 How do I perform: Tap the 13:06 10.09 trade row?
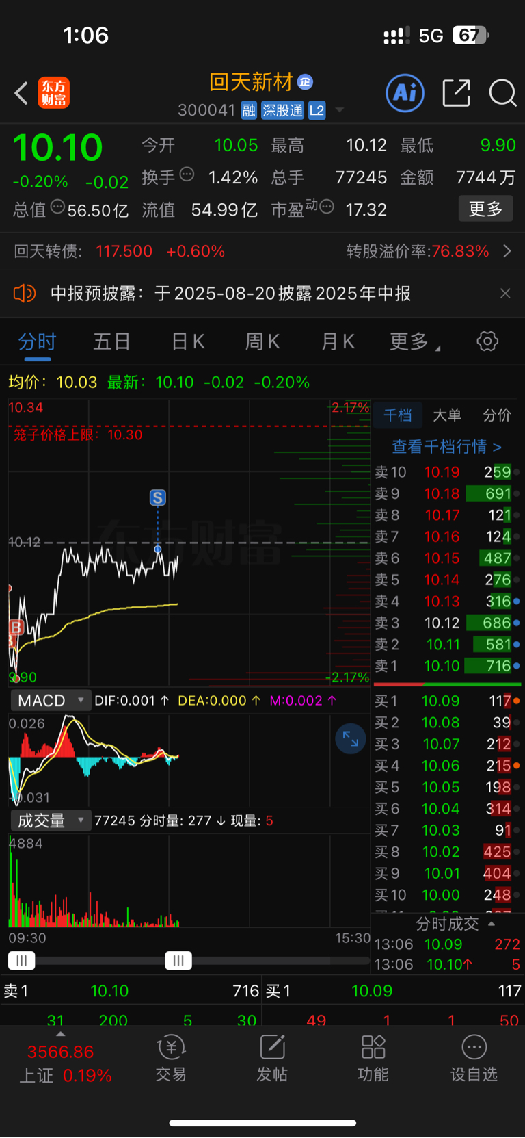[x=447, y=944]
